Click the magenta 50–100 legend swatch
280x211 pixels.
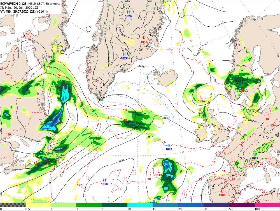click(242, 205)
